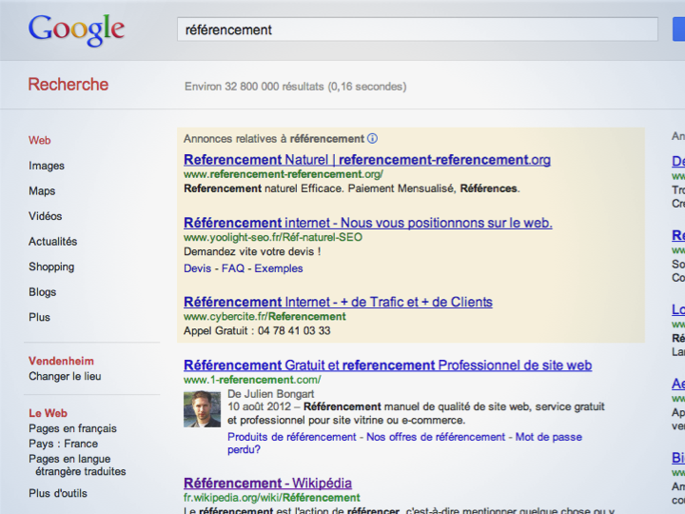Click the Google logo
Viewport: 685px width, 514px height.
76,30
